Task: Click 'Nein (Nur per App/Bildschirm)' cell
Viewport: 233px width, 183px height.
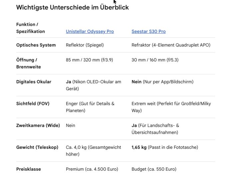Action: point(162,82)
